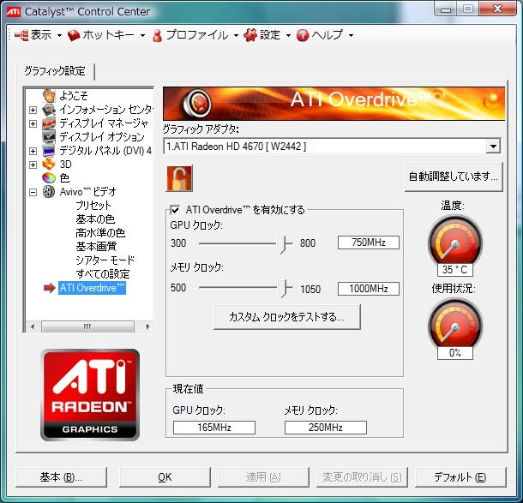The height and width of the screenshot is (503, 523).
Task: Click the 250MHz current memory clock value
Action: click(326, 428)
